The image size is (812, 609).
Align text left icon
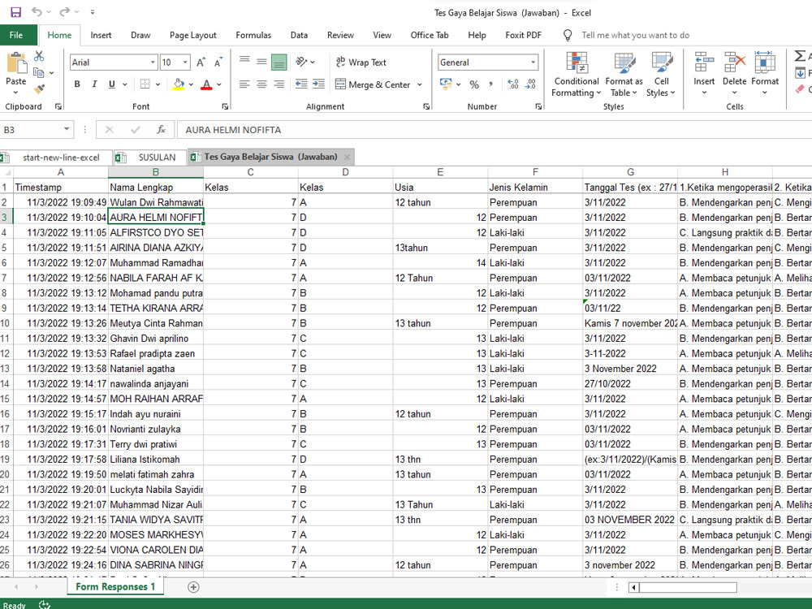pyautogui.click(x=244, y=84)
